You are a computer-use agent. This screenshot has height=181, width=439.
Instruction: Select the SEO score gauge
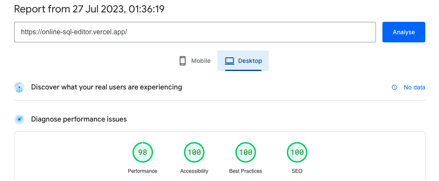point(297,152)
